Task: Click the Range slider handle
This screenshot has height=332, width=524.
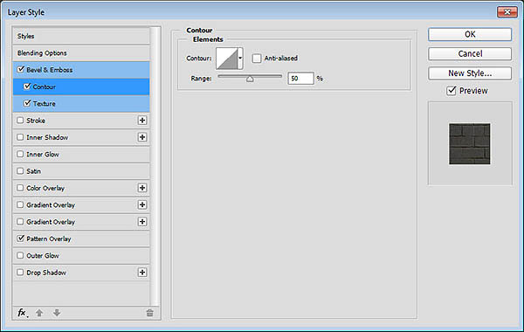Action: [250, 79]
